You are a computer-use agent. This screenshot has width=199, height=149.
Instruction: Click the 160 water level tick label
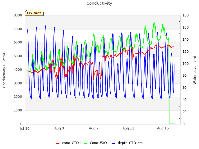[x=186, y=28]
